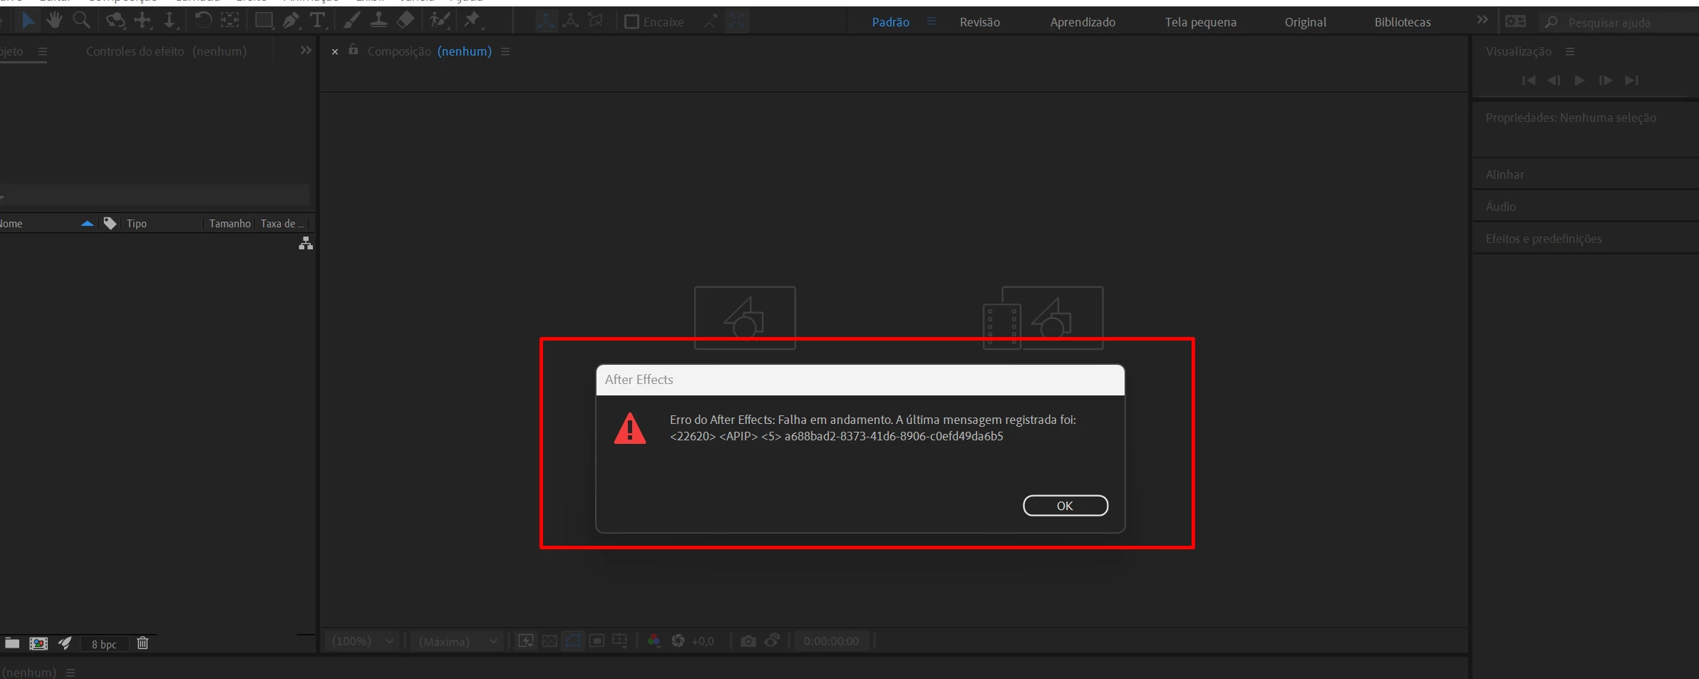1699x679 pixels.
Task: Select the Pan Behind anchor point tool
Action: point(229,21)
